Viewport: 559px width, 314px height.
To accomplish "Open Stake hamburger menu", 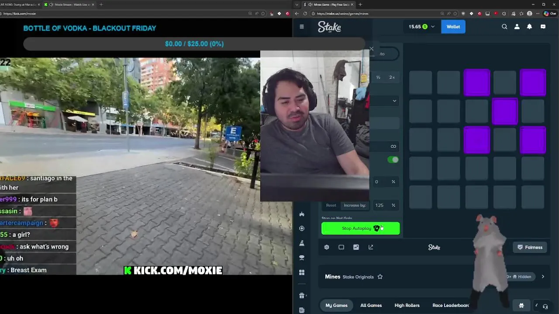I will (x=302, y=27).
